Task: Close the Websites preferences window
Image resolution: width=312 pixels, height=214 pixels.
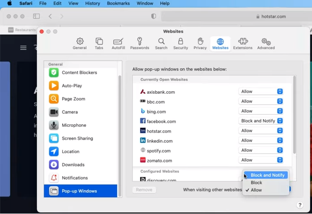Action: pos(42,32)
